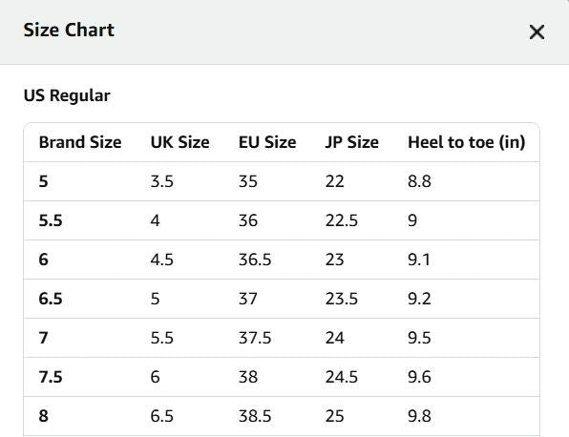Select brand size 7 row label
This screenshot has height=437, width=569.
43,338
